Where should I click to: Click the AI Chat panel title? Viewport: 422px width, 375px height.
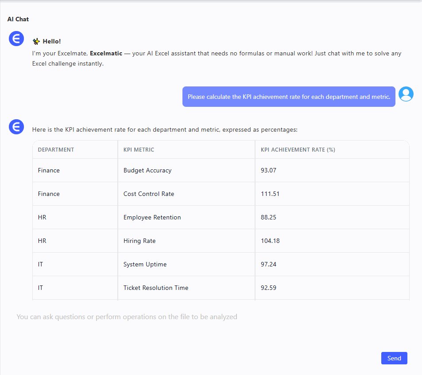(x=18, y=19)
